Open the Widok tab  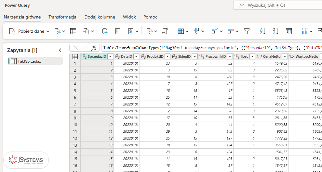click(129, 17)
